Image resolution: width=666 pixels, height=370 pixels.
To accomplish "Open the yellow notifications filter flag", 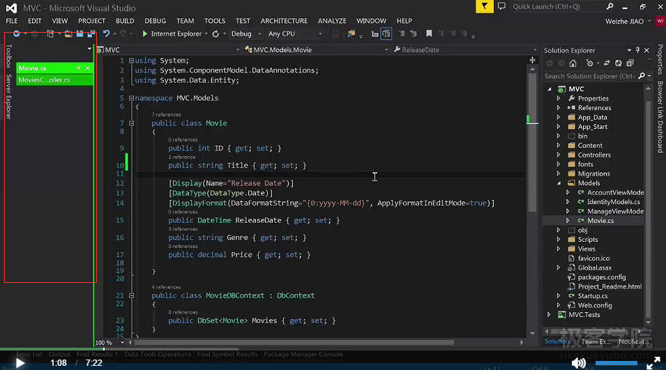I will 485,6.
